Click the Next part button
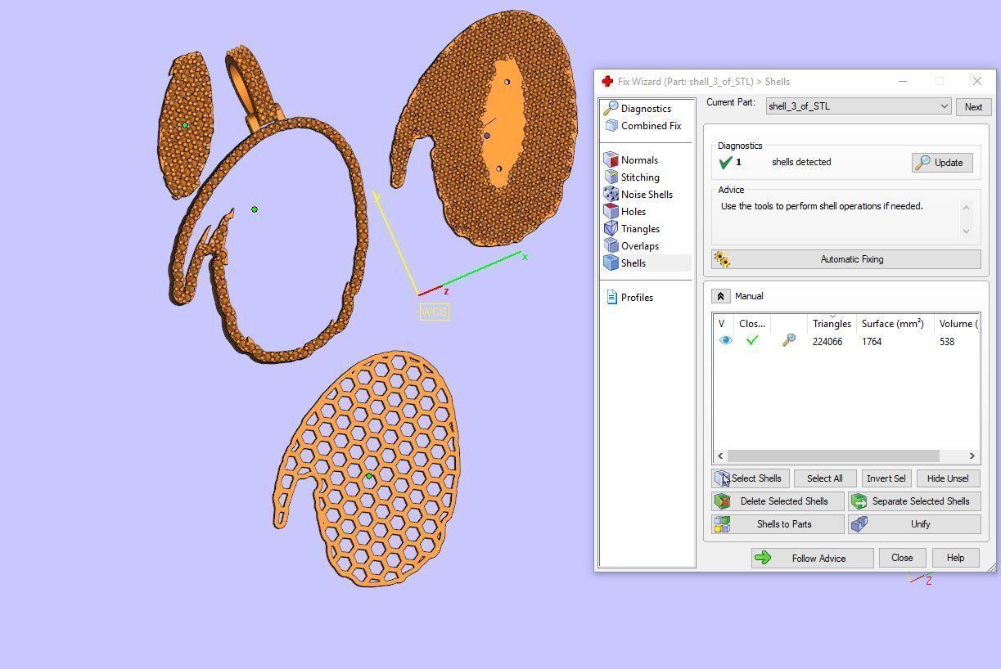The height and width of the screenshot is (669, 1001). (x=973, y=107)
